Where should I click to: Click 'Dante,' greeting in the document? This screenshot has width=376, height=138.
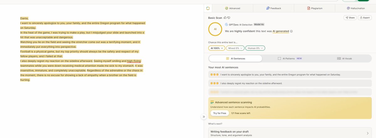tap(24, 18)
